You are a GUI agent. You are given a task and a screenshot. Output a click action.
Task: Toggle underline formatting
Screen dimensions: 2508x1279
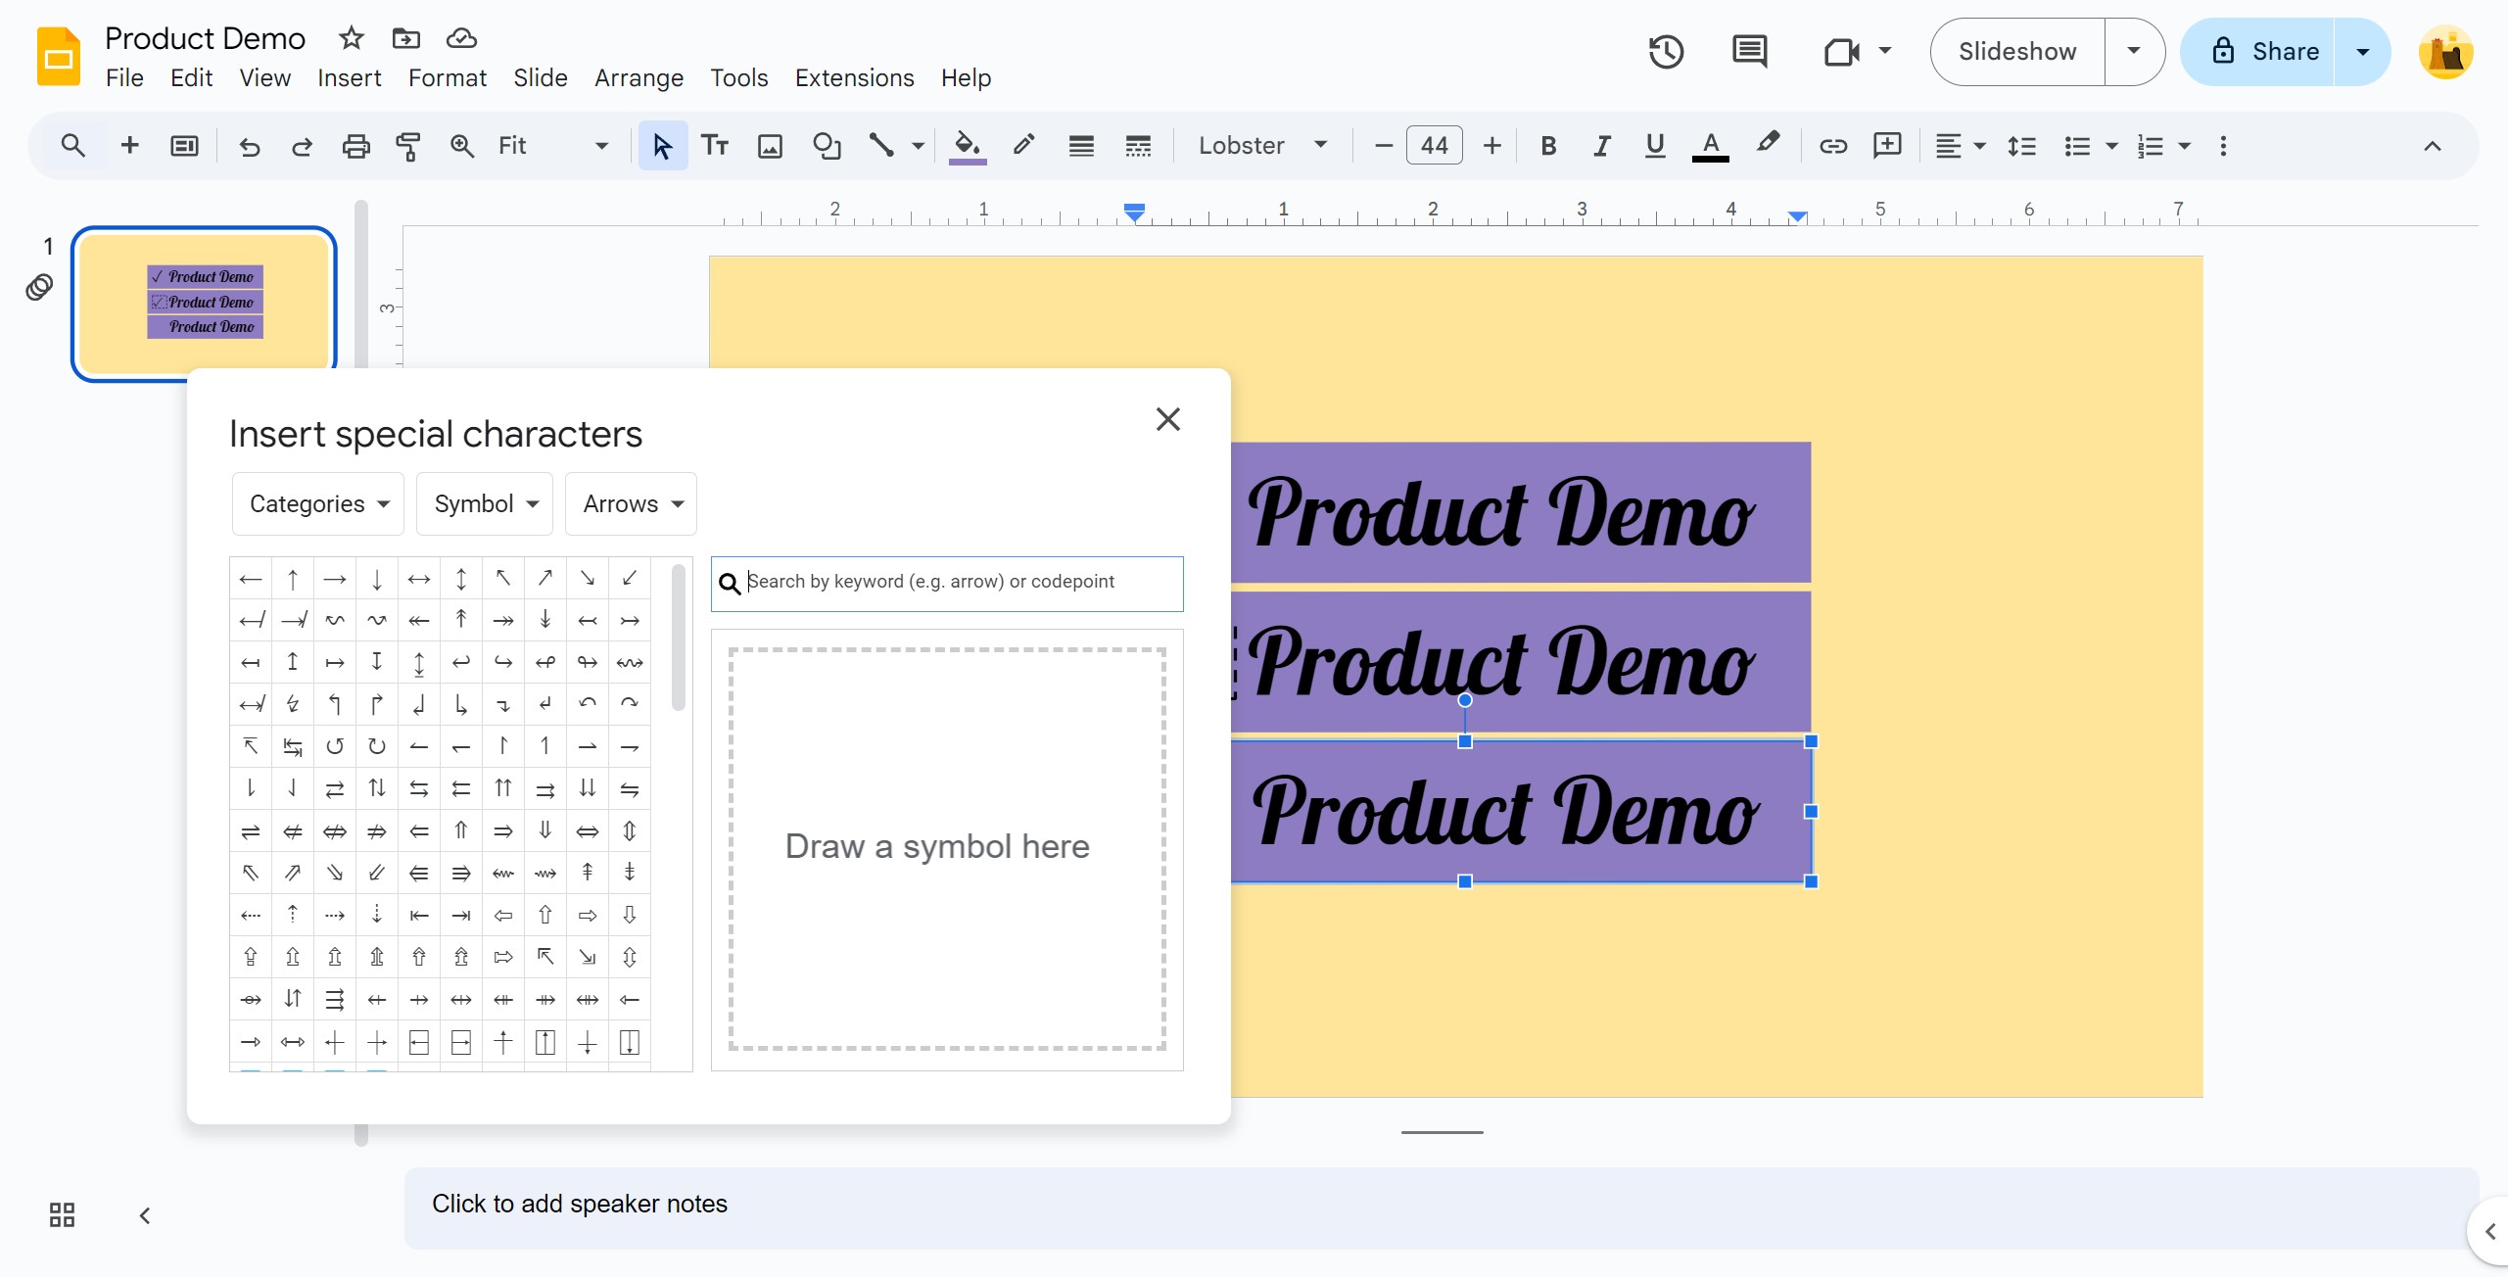pyautogui.click(x=1655, y=146)
